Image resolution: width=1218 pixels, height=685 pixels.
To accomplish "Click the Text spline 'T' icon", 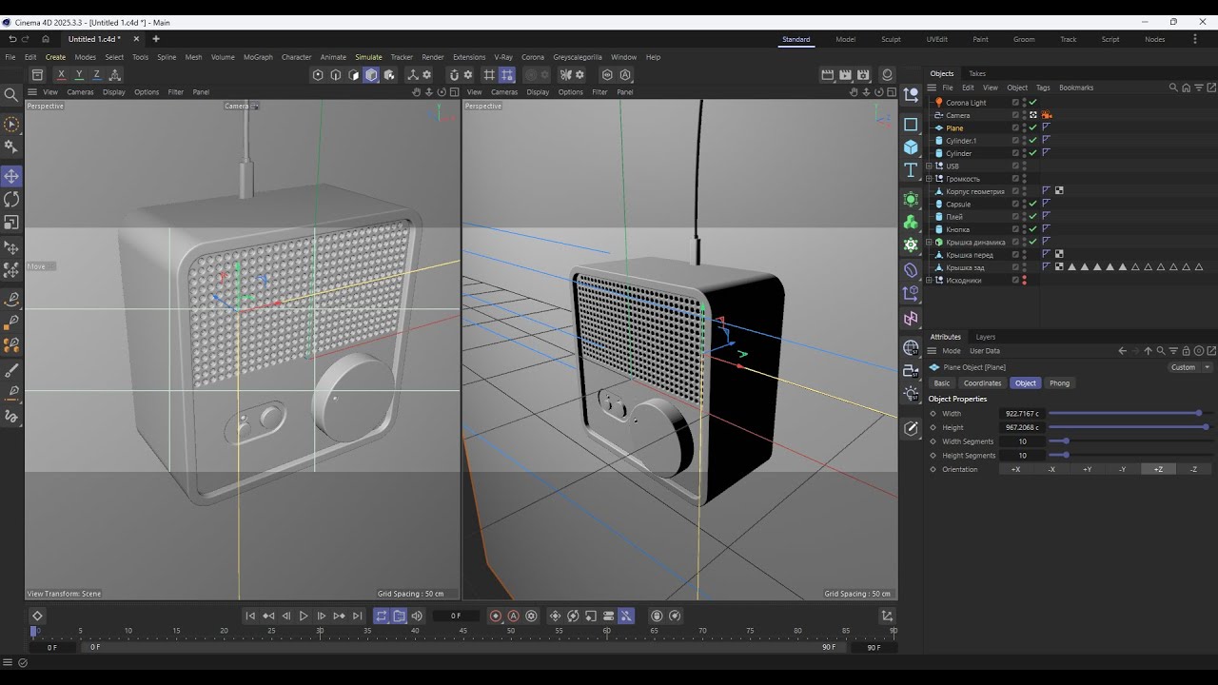I will [911, 170].
